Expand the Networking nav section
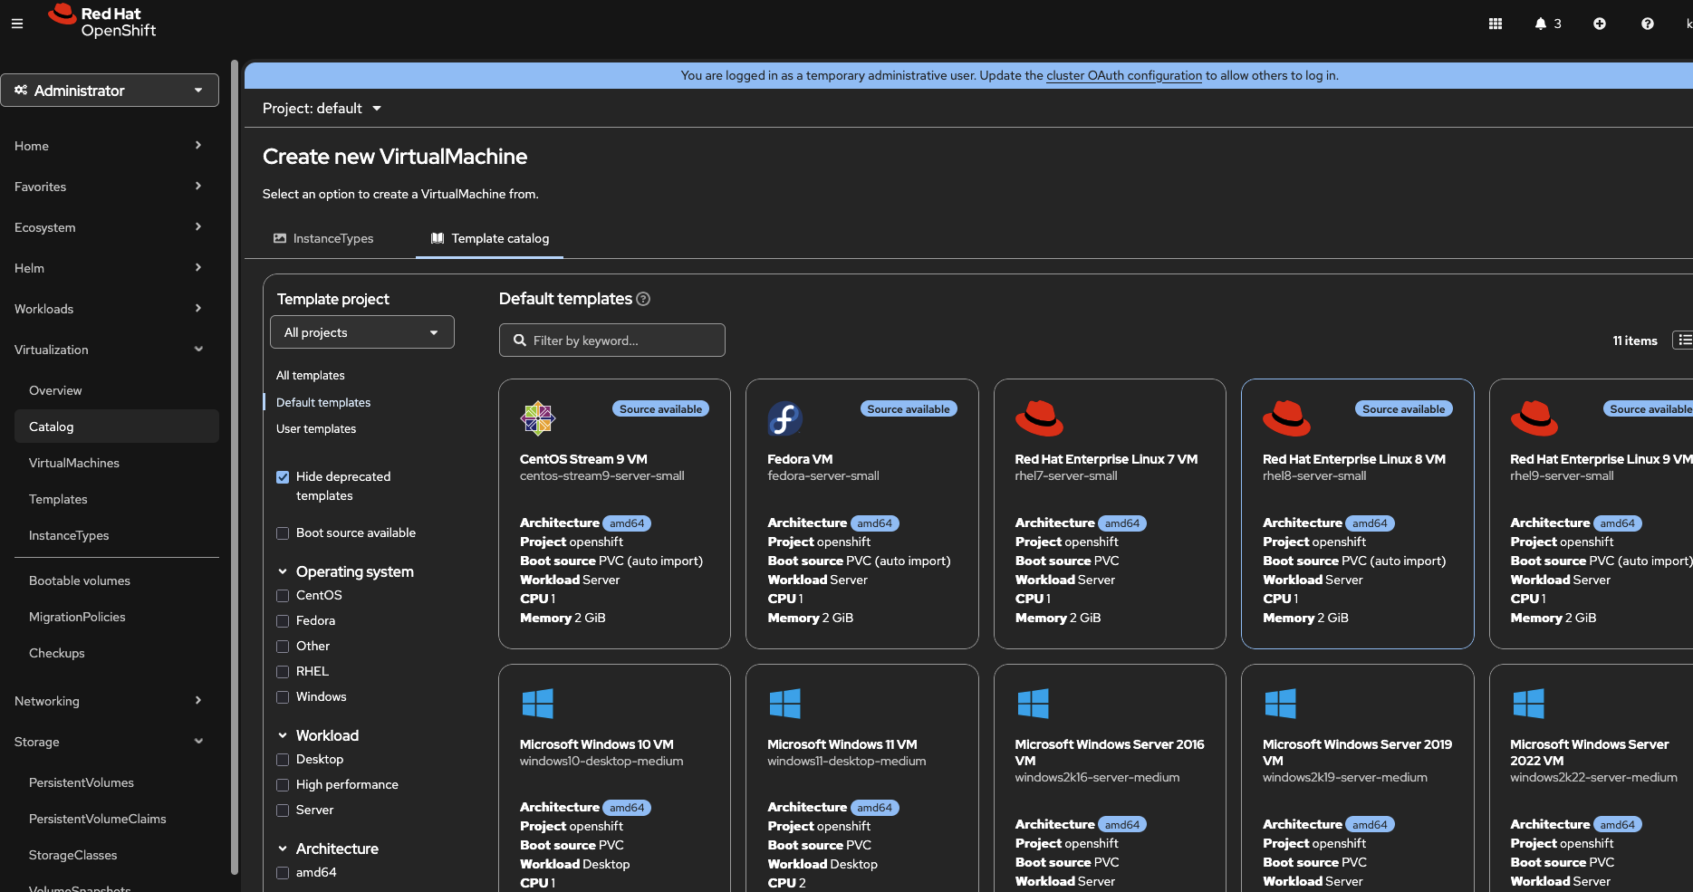 (110, 701)
